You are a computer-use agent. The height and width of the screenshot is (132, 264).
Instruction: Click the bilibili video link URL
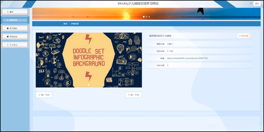187,58
